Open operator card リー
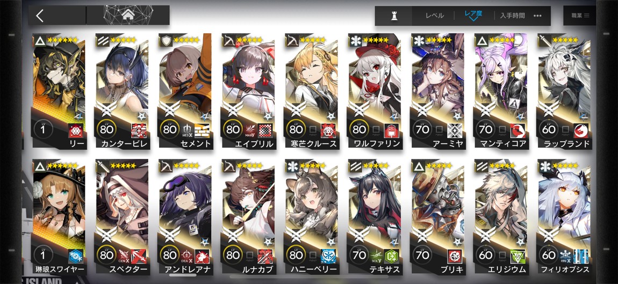The width and height of the screenshot is (618, 284). pos(59,91)
